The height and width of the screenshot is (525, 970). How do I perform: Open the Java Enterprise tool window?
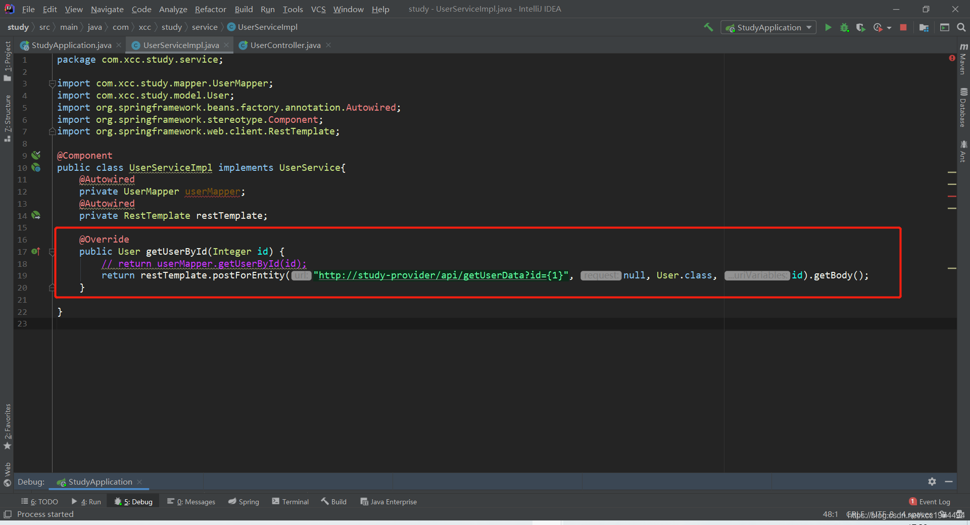(x=389, y=501)
